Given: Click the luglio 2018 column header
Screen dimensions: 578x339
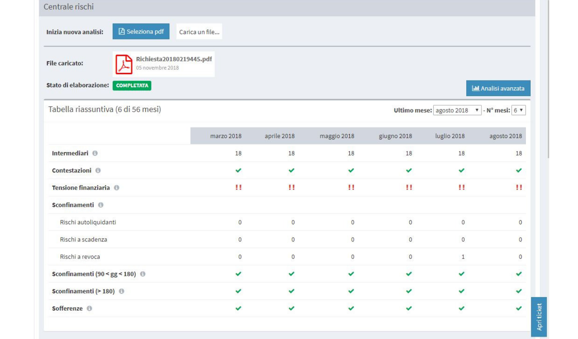Looking at the screenshot, I should [450, 136].
